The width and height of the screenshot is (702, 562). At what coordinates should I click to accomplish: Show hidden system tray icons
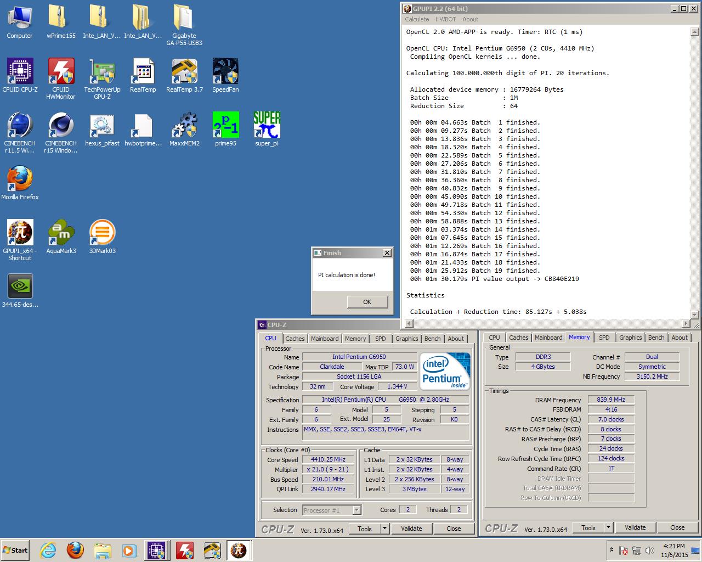[x=612, y=550]
